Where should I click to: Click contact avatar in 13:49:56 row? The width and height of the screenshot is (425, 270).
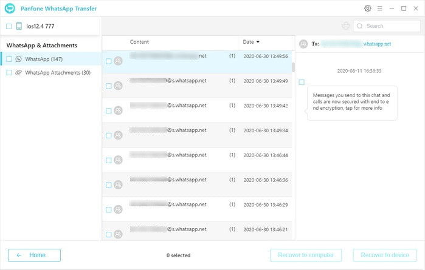point(118,61)
